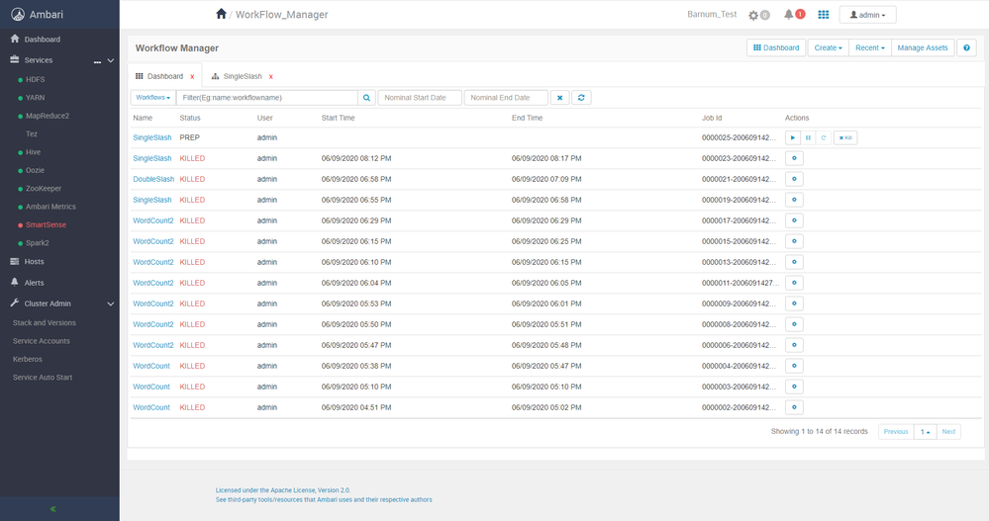Open actions for job 0000008

pos(794,325)
